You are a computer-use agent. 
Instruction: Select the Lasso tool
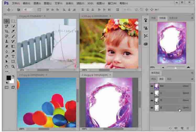7,26
